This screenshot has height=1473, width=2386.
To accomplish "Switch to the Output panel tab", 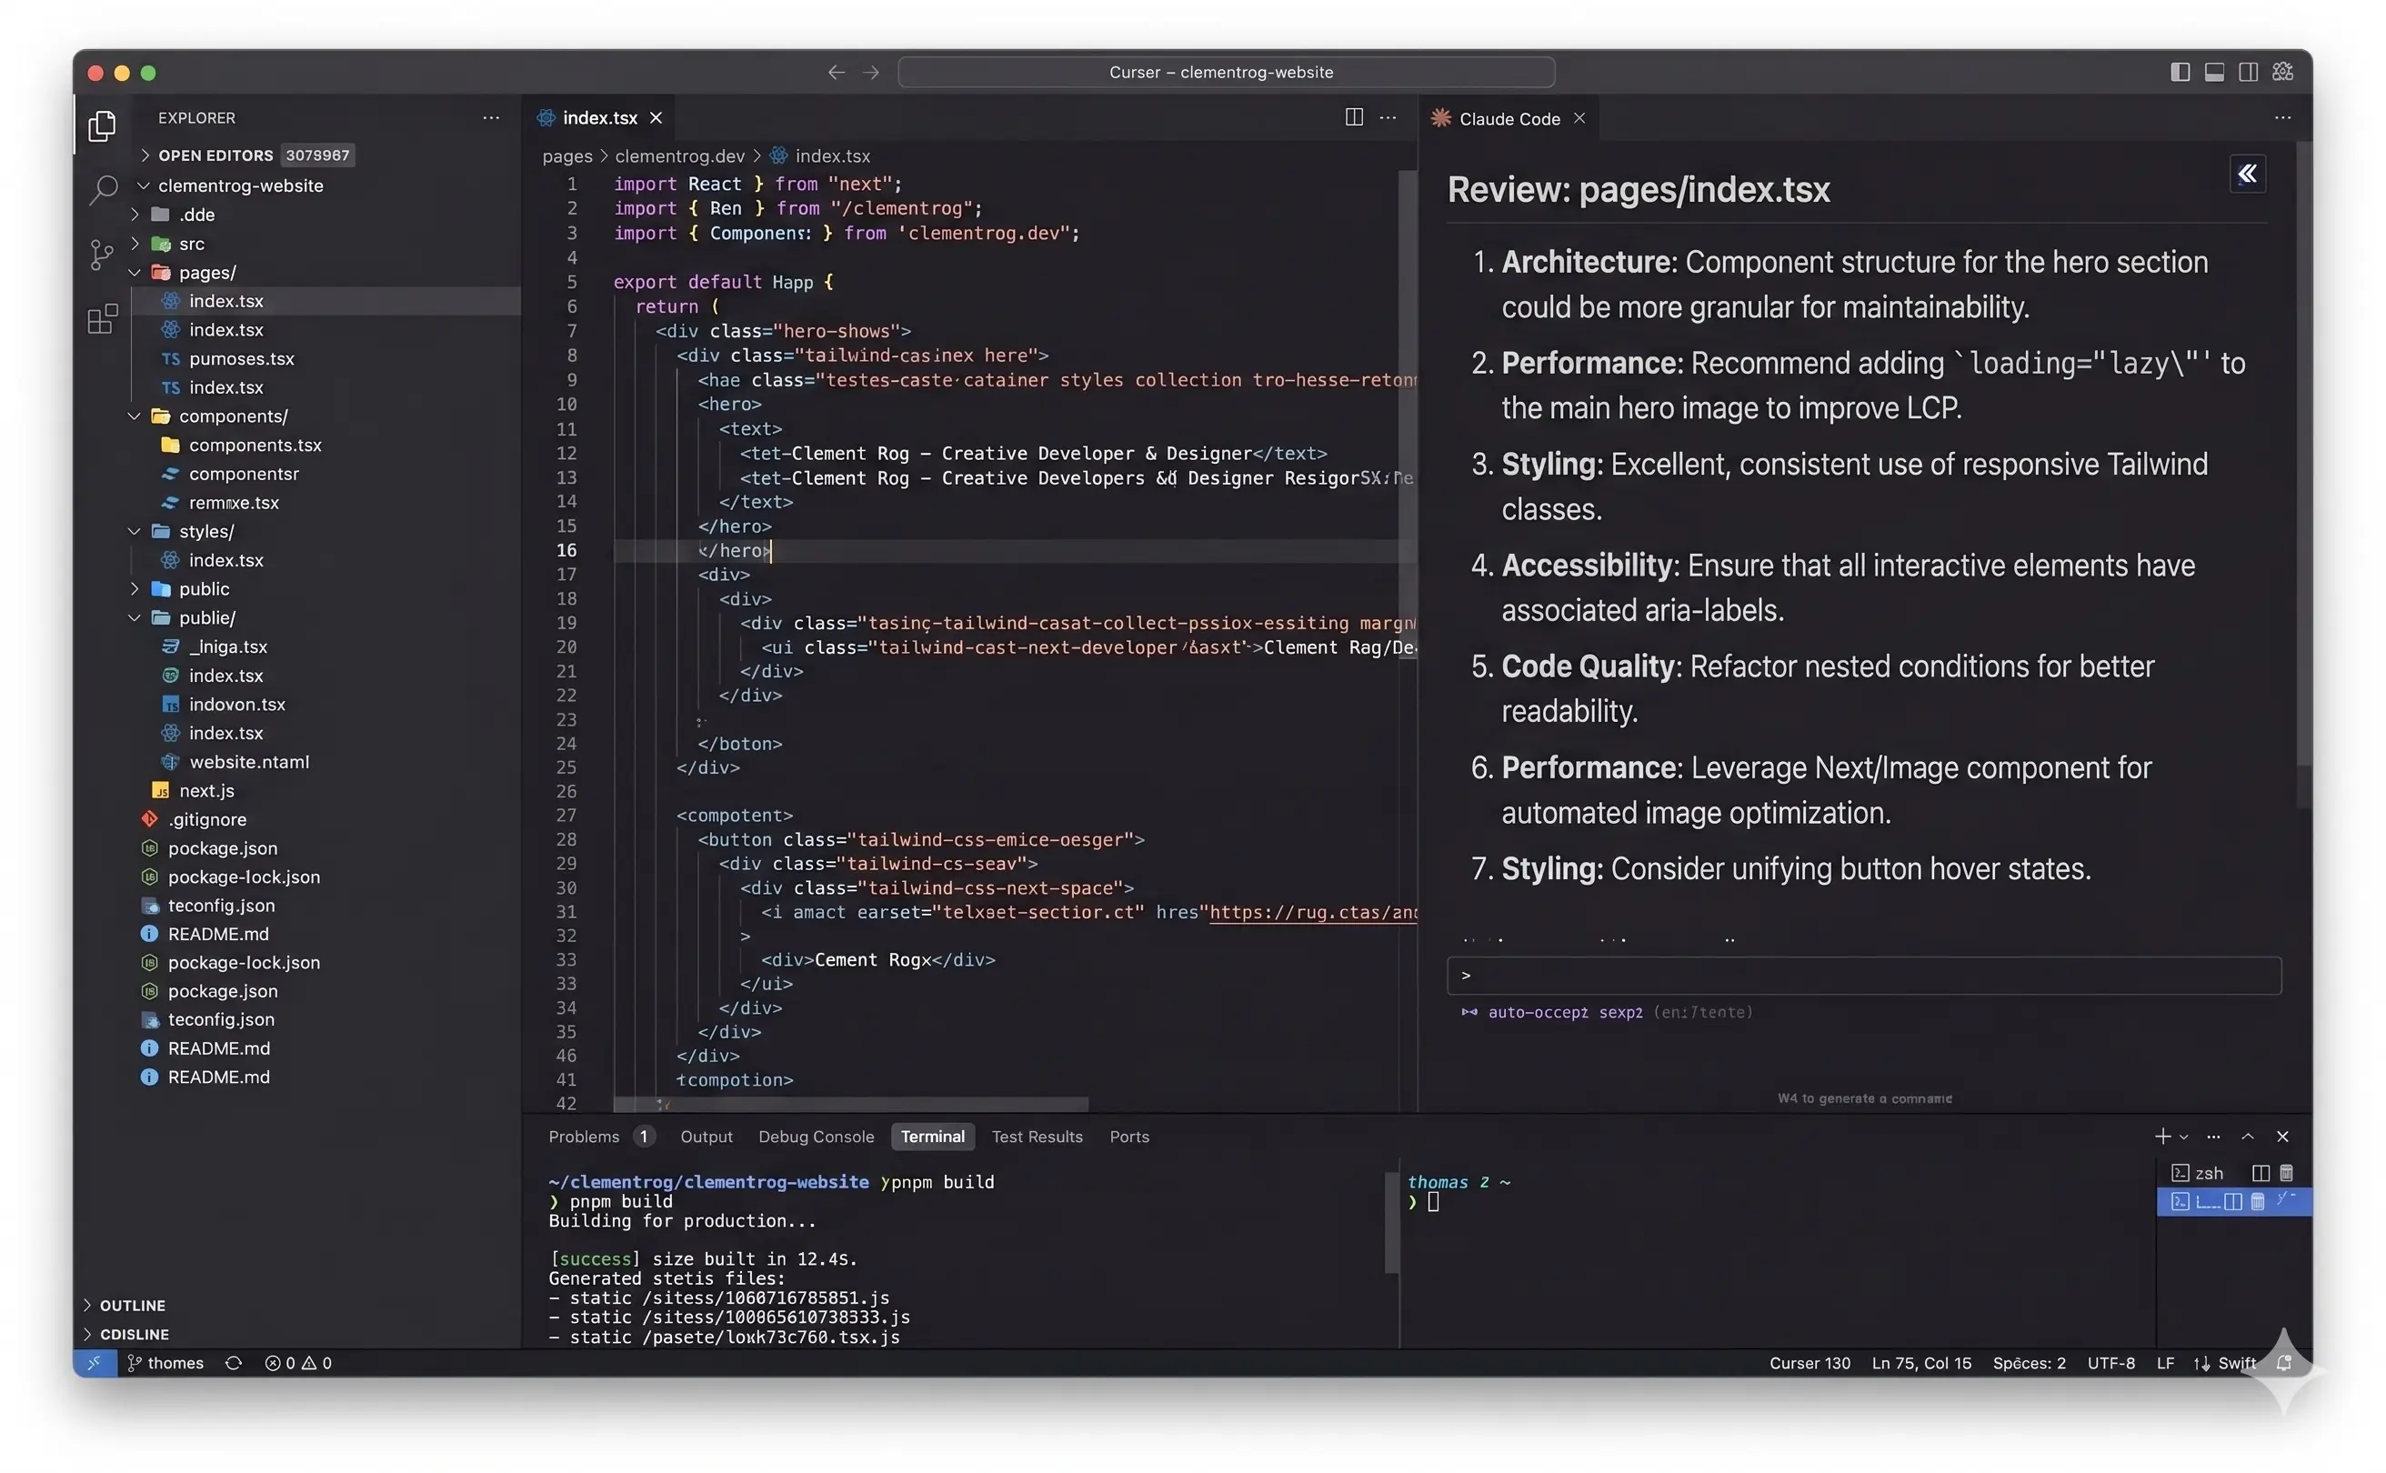I will coord(706,1137).
